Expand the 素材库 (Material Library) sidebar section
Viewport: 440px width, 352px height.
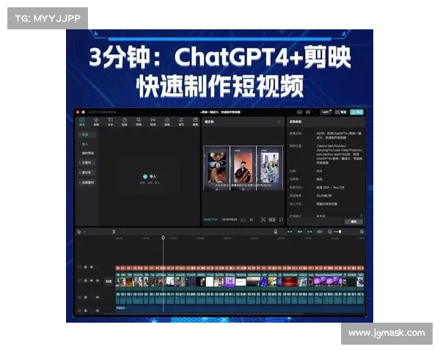pyautogui.click(x=86, y=172)
